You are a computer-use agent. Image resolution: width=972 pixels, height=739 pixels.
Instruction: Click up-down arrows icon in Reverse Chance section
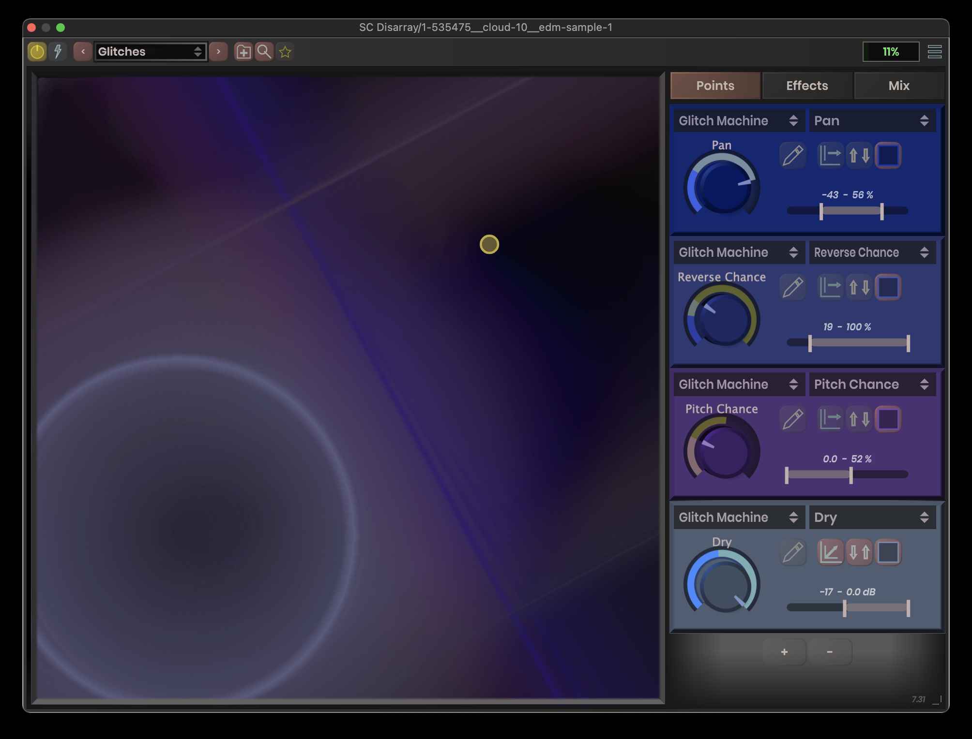[x=859, y=288]
